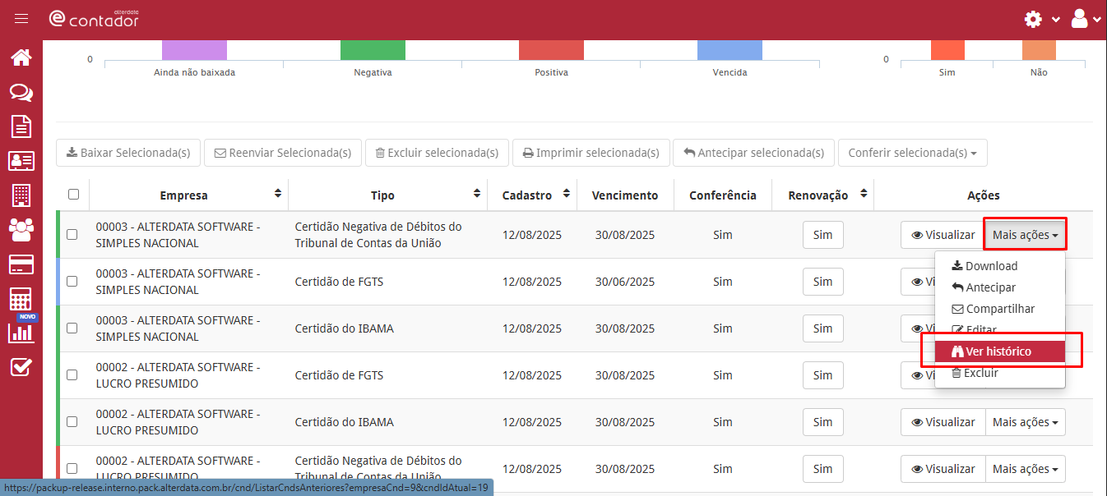Sort the table by Renovação

[x=864, y=194]
